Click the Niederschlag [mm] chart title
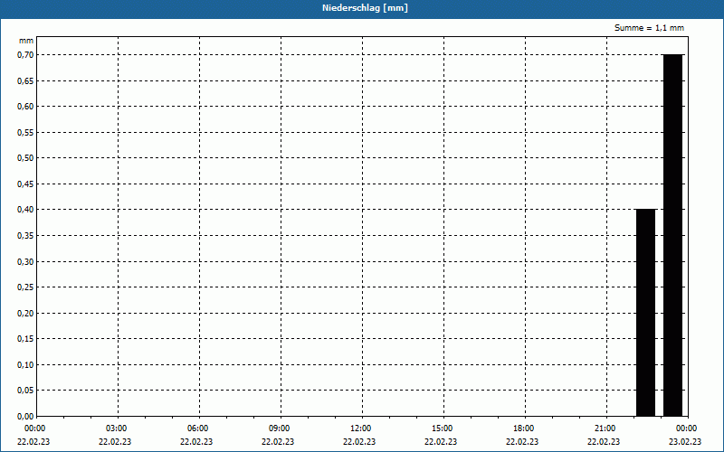The image size is (724, 452). 365,8
